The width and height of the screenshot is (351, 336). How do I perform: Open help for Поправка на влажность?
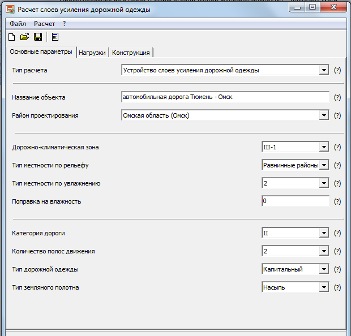click(x=337, y=201)
